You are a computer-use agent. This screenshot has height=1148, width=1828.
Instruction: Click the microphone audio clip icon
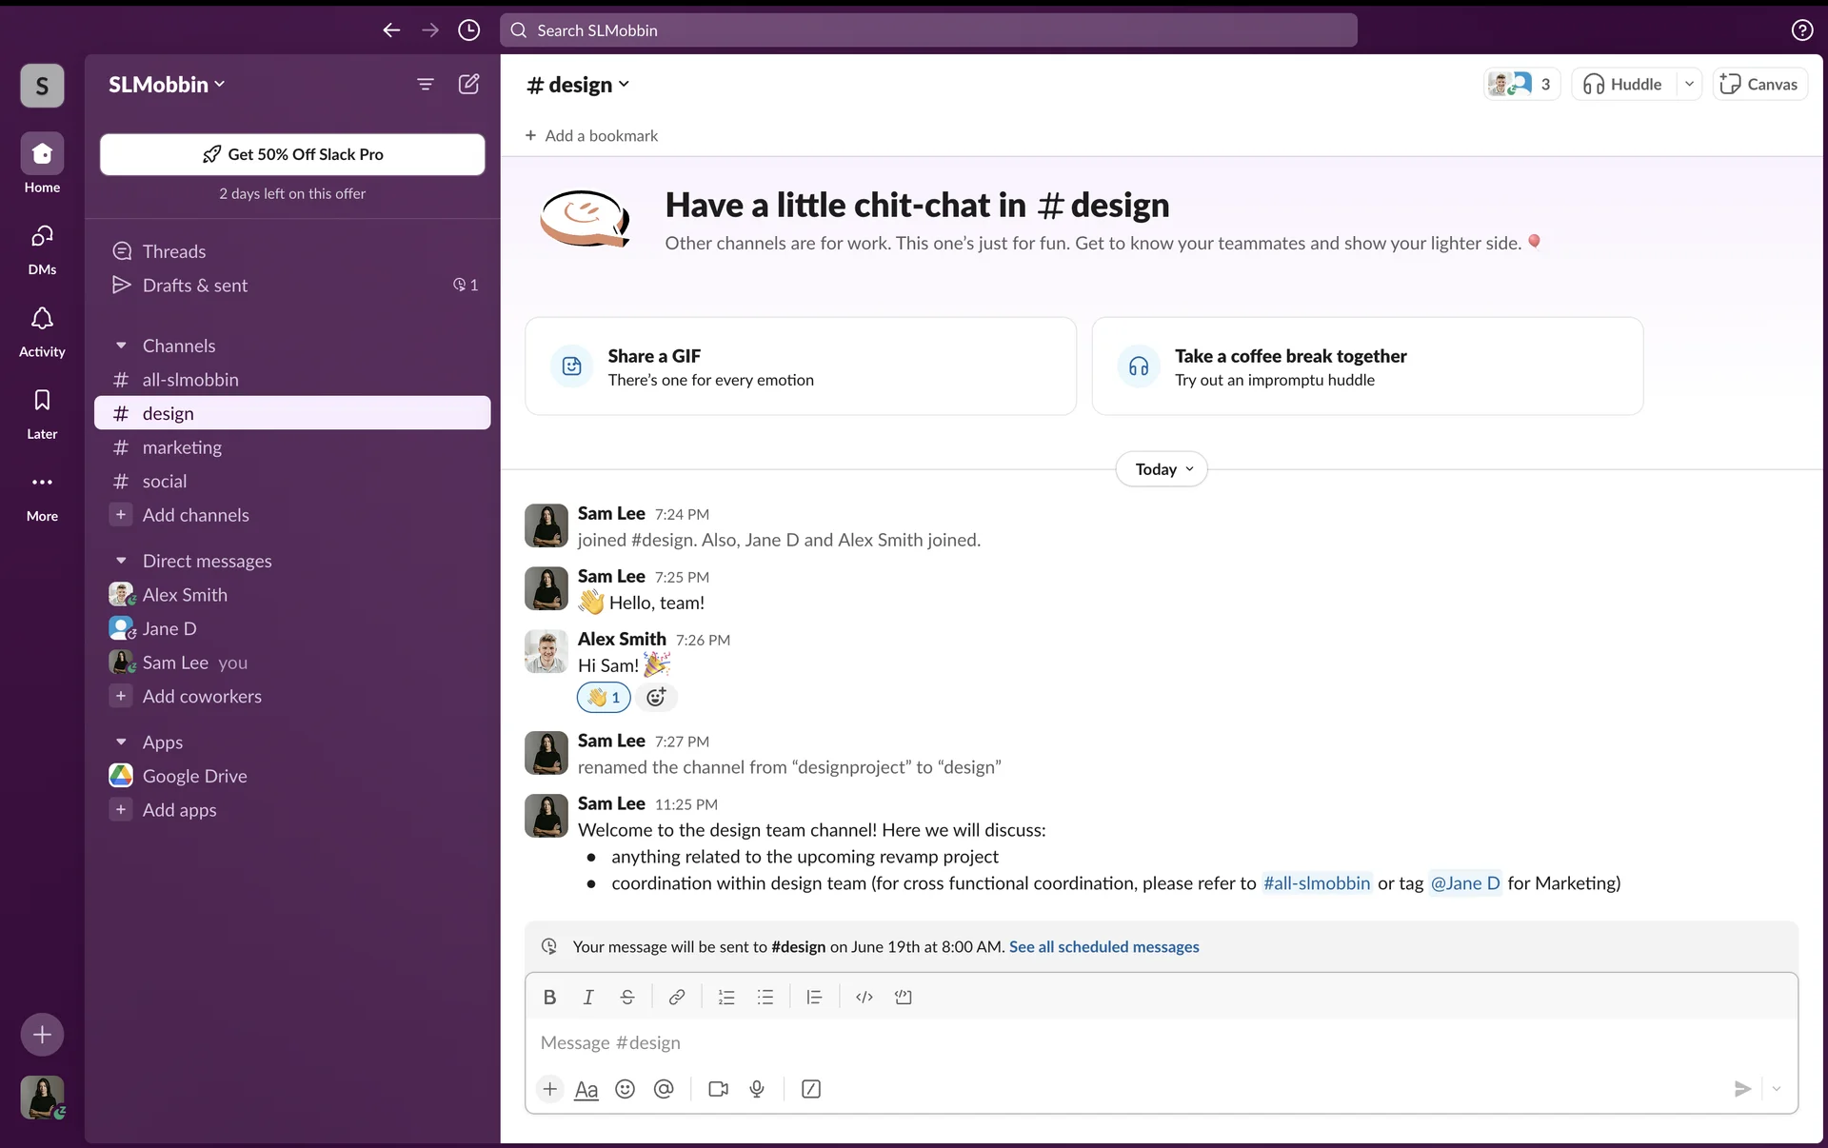[x=757, y=1089]
